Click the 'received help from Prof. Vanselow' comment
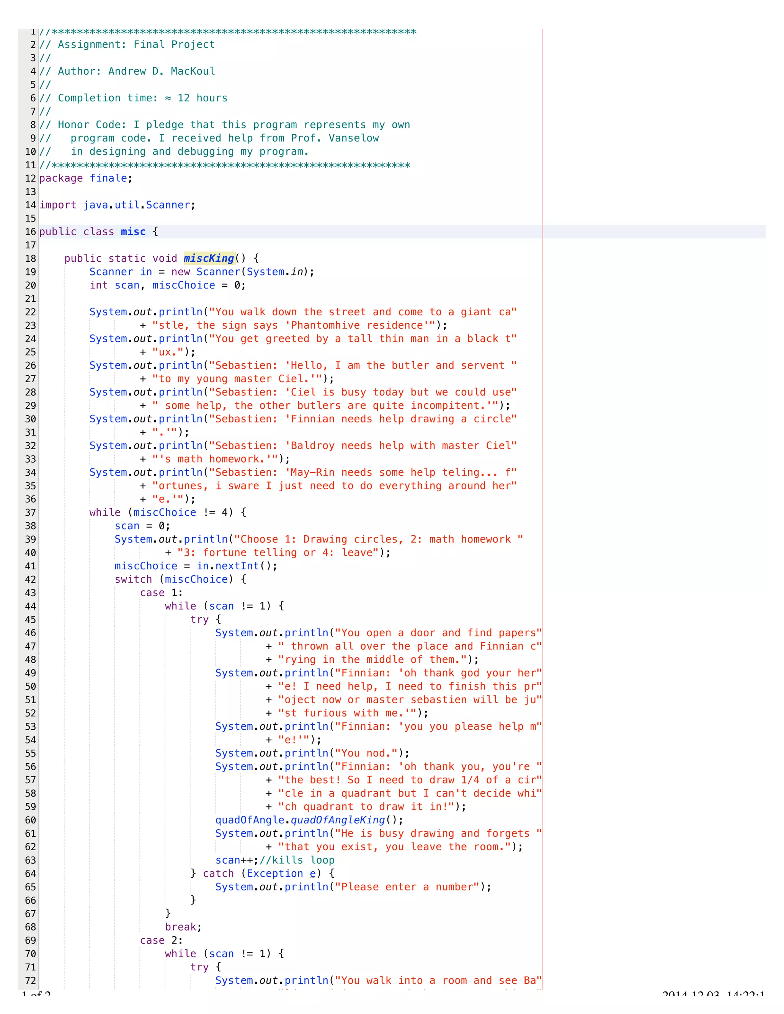Viewport: 784px width, 1014px height. pos(275,139)
